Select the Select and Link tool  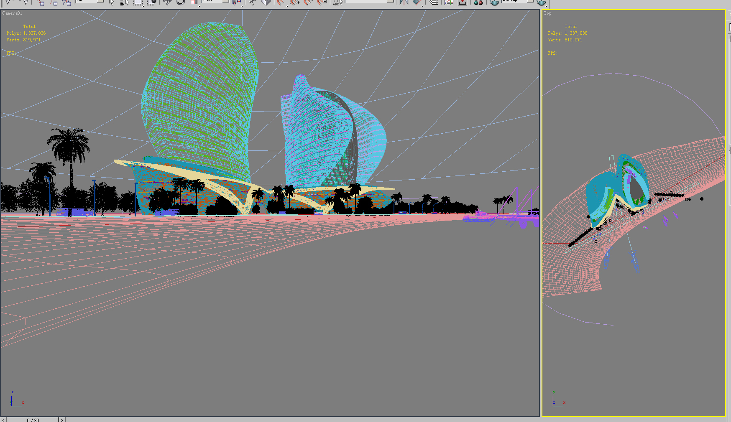pyautogui.click(x=40, y=2)
